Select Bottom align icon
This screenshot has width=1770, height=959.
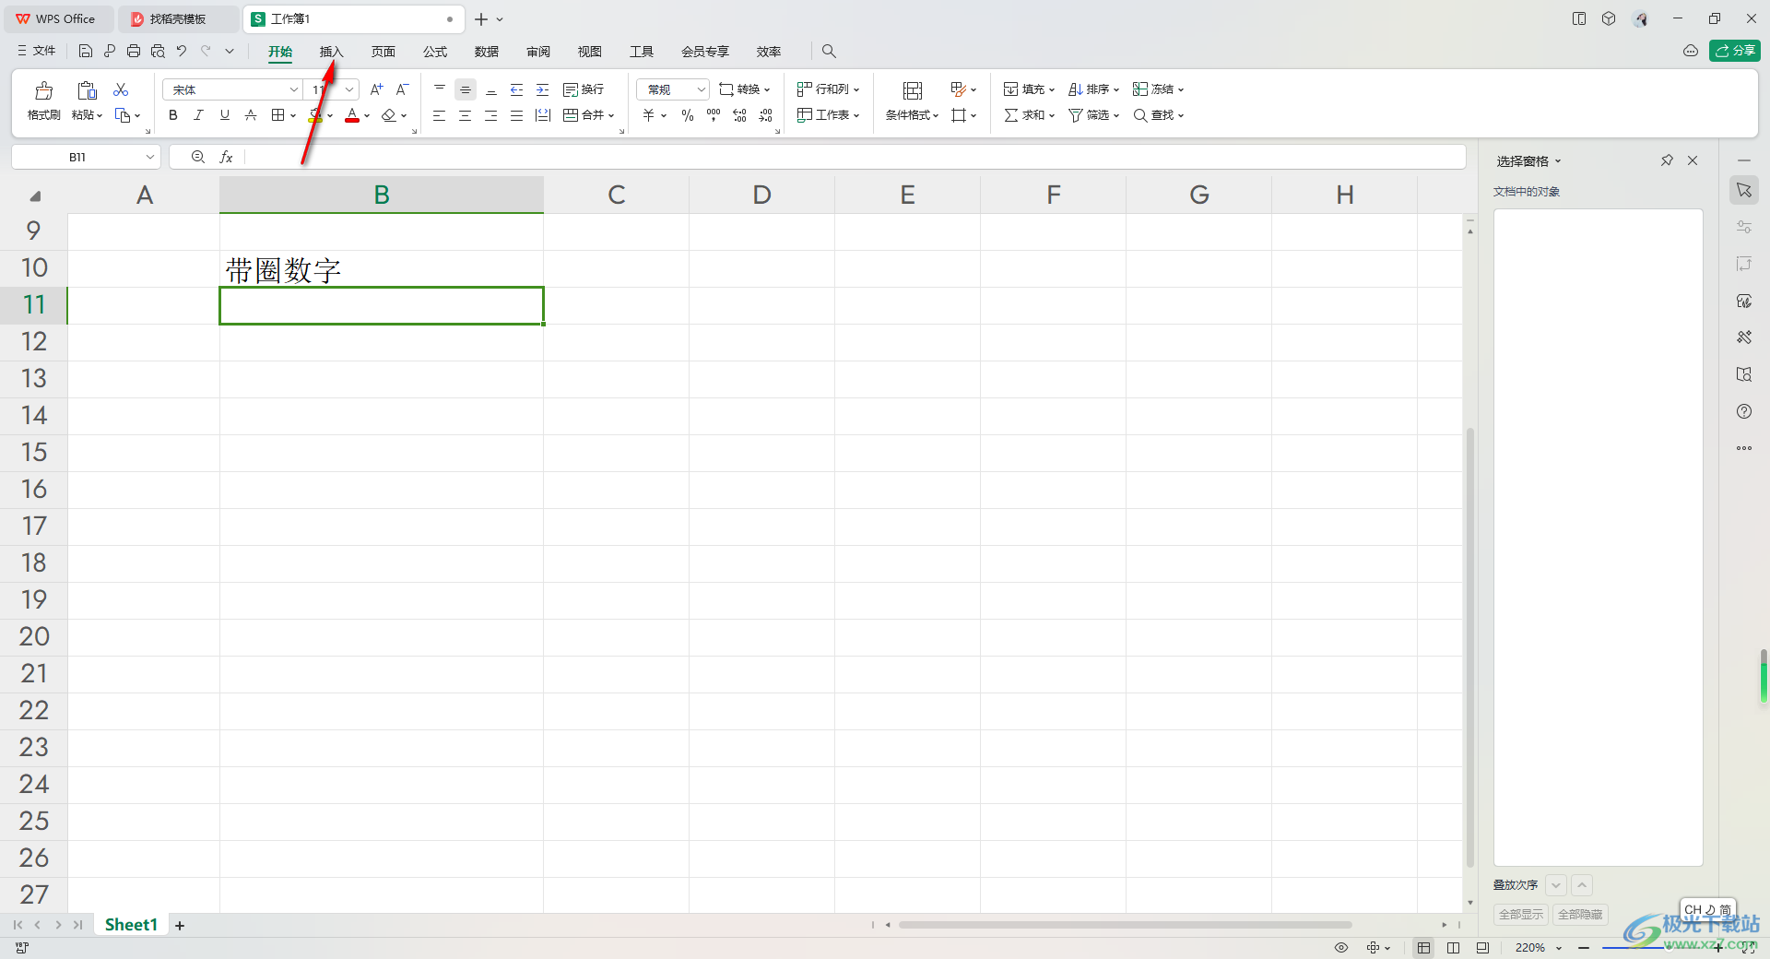491,89
